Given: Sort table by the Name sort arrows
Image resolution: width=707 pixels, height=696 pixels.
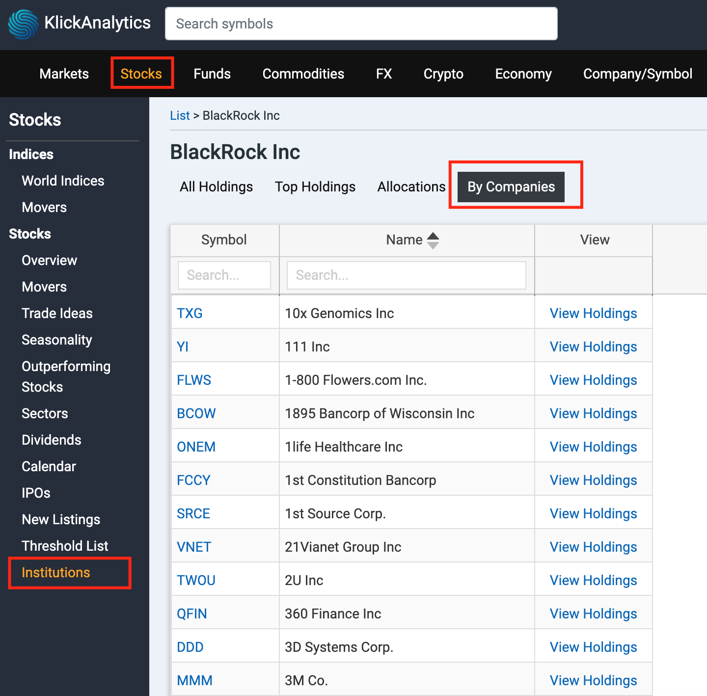Looking at the screenshot, I should (433, 240).
